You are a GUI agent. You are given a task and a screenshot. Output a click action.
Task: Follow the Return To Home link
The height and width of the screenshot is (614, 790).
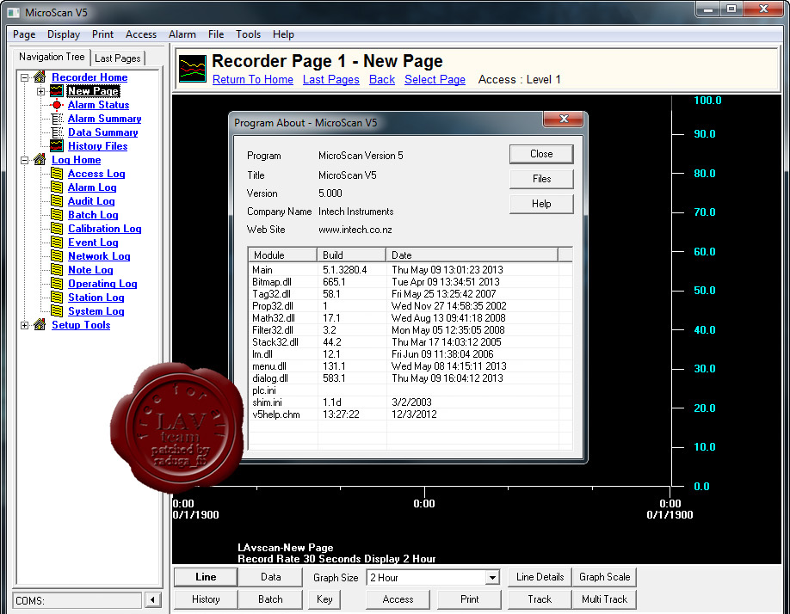pyautogui.click(x=253, y=79)
